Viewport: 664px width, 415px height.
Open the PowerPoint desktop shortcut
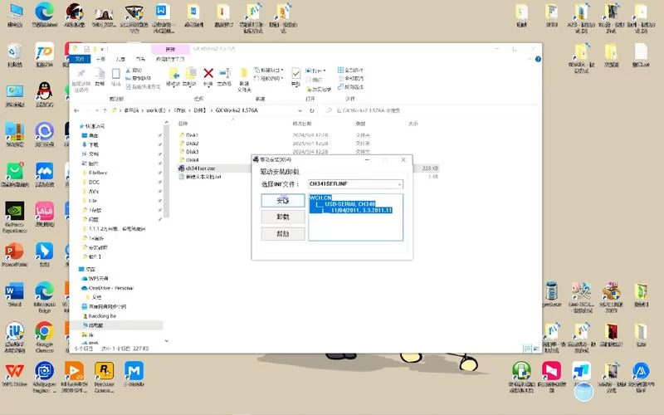coord(14,252)
